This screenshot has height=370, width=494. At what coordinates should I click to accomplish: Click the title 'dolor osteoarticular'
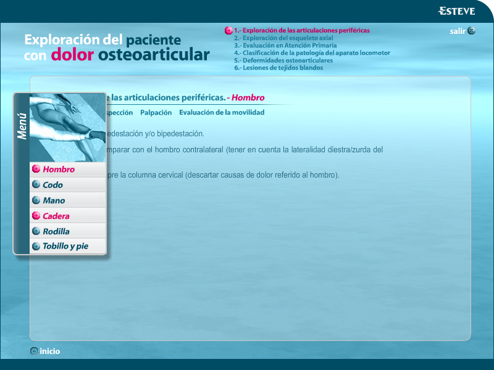coord(130,55)
